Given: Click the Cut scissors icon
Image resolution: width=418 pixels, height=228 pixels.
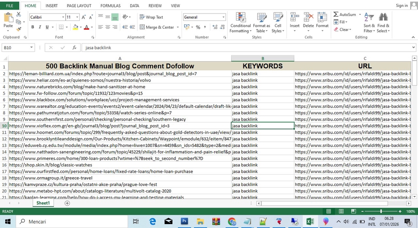Looking at the screenshot, I should coord(19,14).
